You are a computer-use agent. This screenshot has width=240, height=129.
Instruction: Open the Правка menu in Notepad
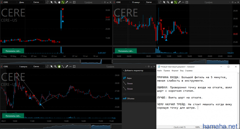tap(166, 71)
